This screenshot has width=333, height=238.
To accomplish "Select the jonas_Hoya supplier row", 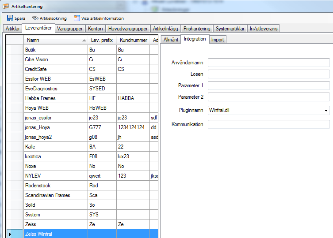I will coord(82,127).
